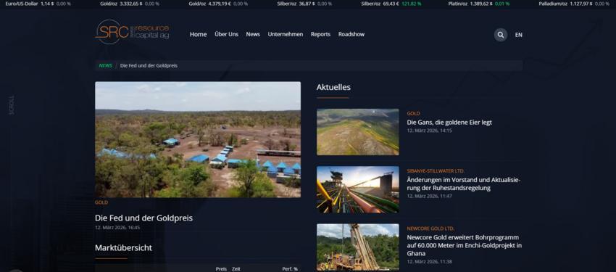Screen dimensions: 616x272
Task: Open the Über Uns menu
Action: [226, 34]
